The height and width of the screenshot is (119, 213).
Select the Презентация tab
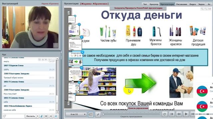(167, 4)
